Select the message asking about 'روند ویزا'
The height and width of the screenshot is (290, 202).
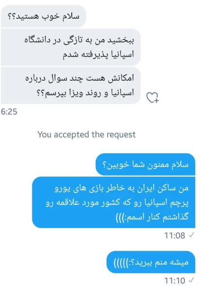coord(71,86)
